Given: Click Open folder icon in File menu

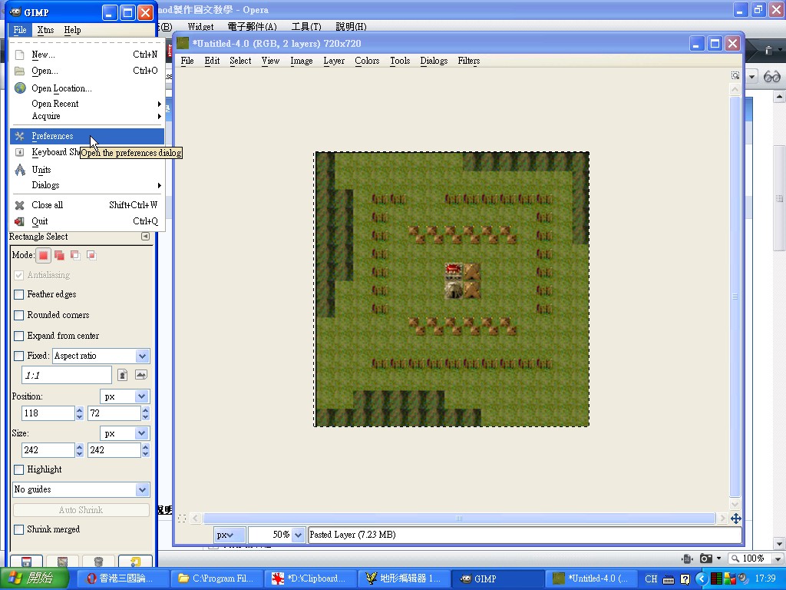Looking at the screenshot, I should point(19,71).
